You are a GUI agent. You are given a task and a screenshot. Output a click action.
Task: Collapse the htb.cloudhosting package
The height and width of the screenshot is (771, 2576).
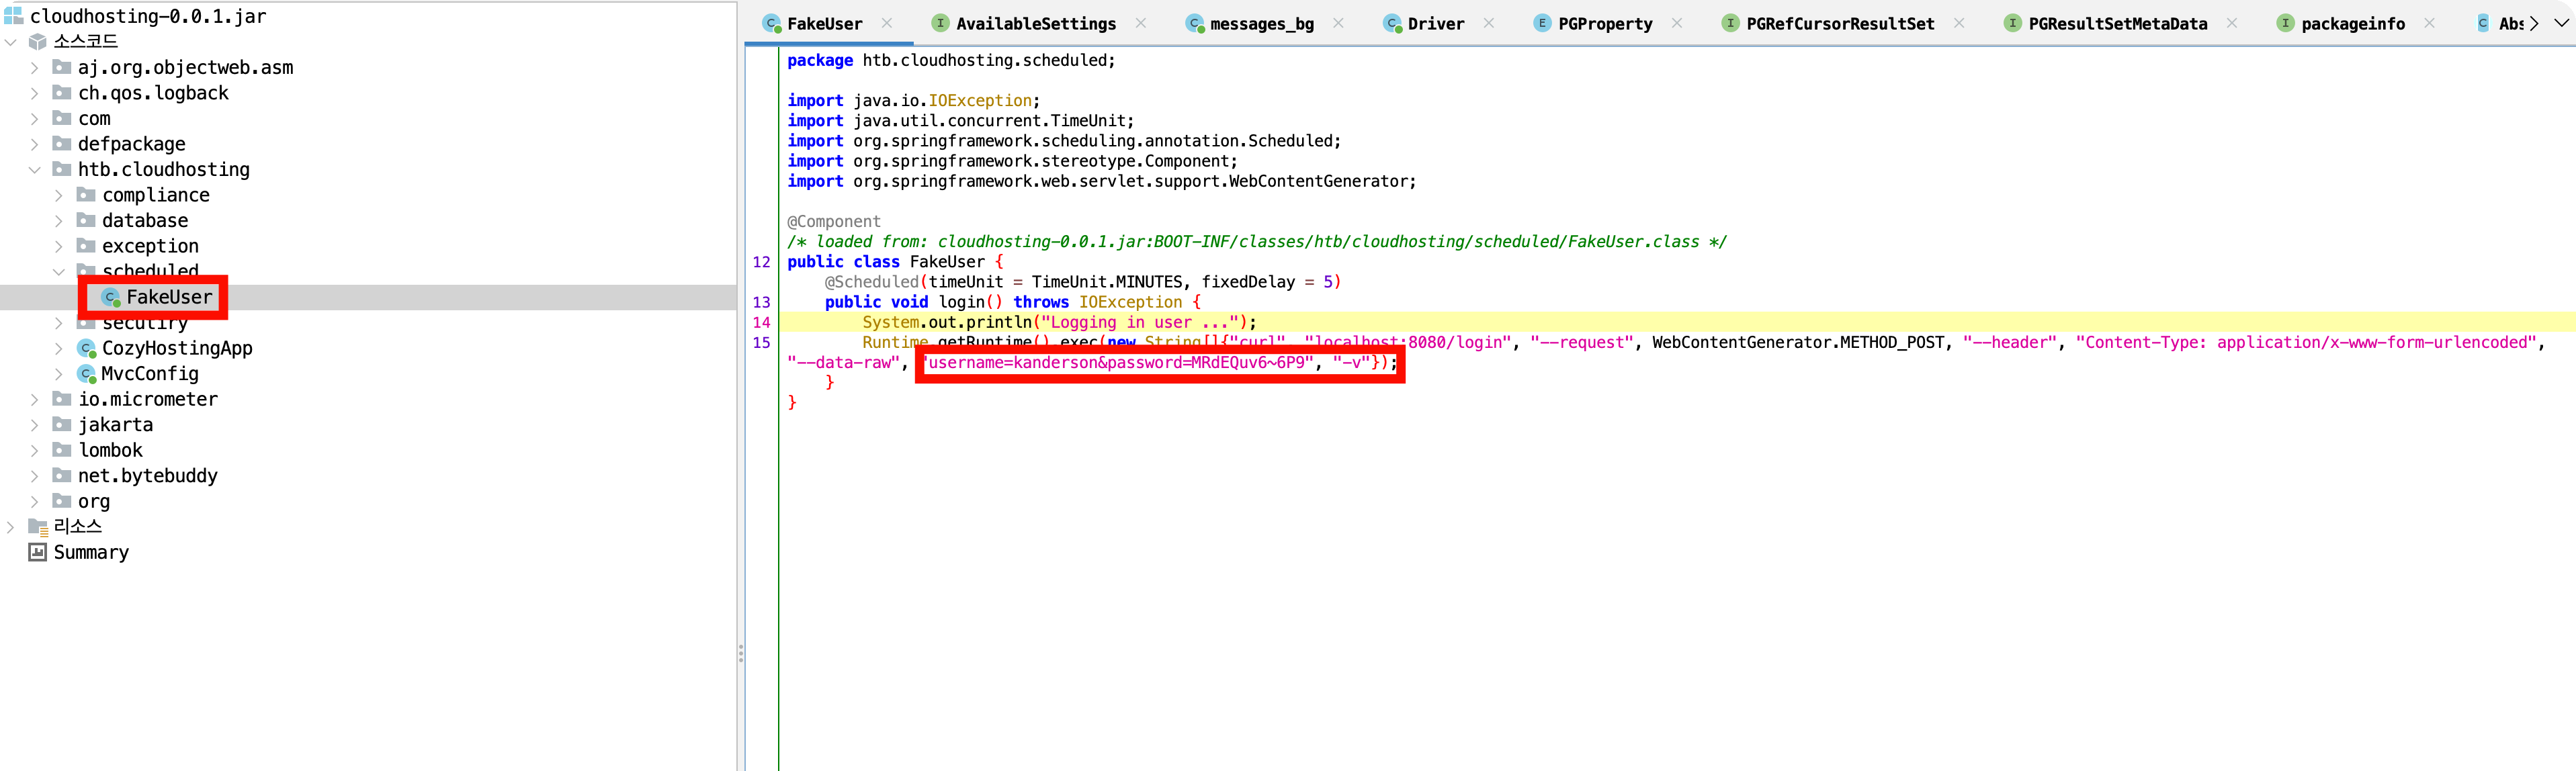[x=34, y=170]
